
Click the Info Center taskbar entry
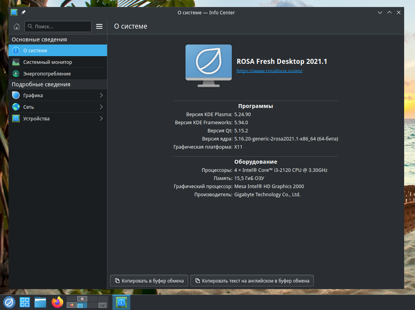point(121,302)
